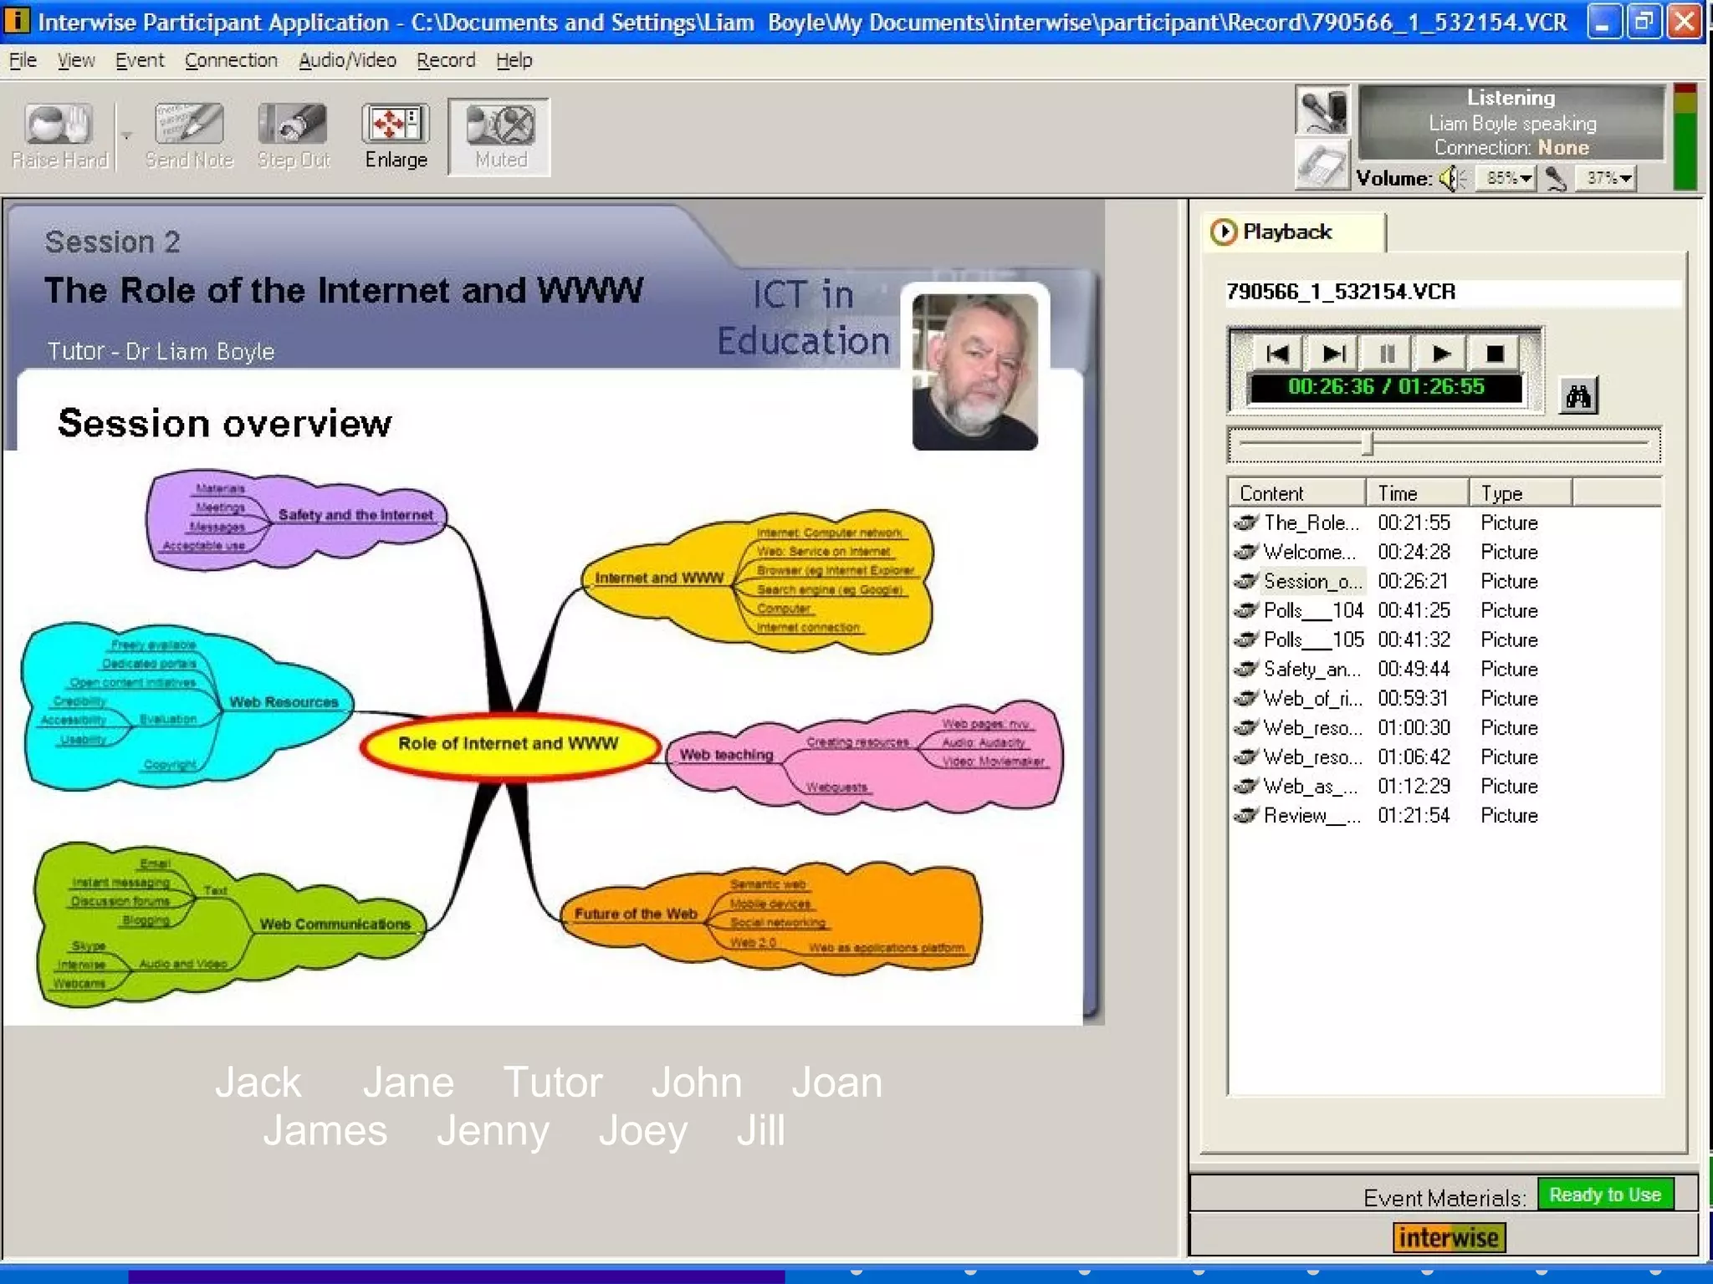Expand the Raise Hand dropdown arrow
This screenshot has height=1284, width=1713.
(x=127, y=135)
